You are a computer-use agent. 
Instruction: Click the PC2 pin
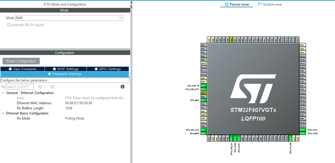[x=204, y=104]
